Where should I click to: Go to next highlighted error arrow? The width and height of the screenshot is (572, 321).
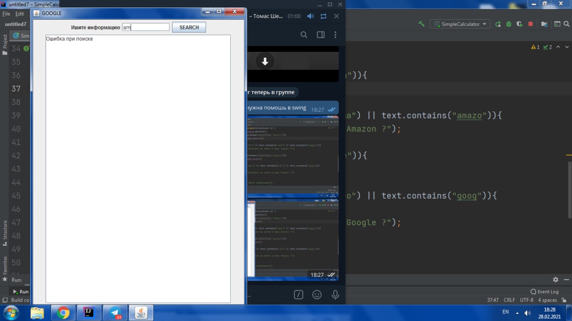pos(567,47)
